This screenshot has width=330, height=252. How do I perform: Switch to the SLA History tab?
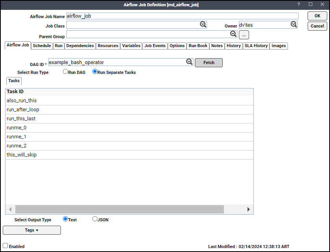coord(256,46)
